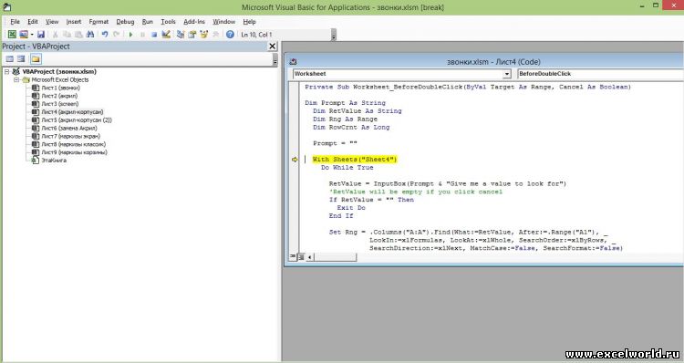The width and height of the screenshot is (684, 363).
Task: Click the Copy toolbar icon
Action: click(x=67, y=35)
